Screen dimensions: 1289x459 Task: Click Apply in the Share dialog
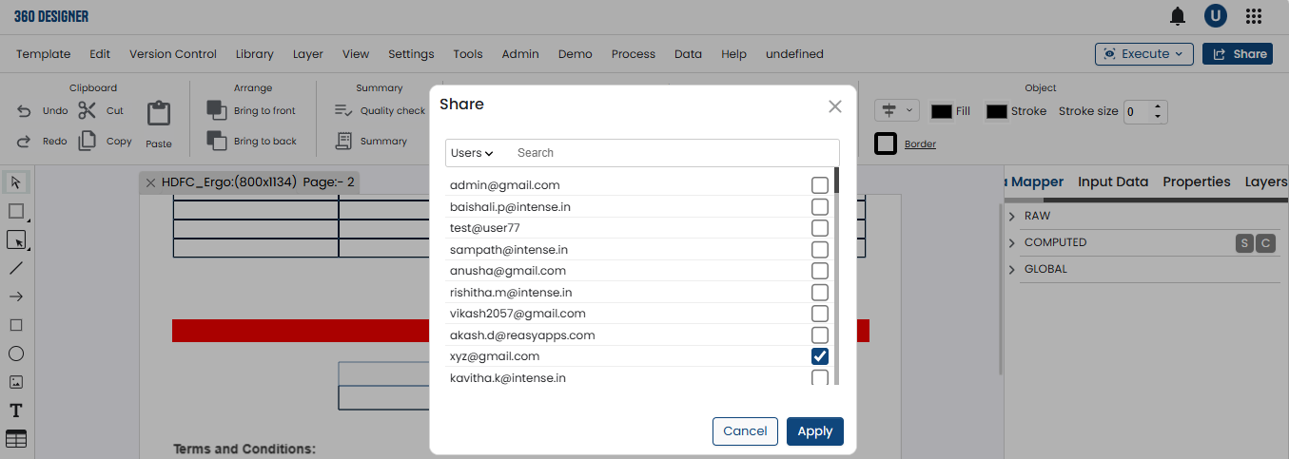(x=814, y=431)
